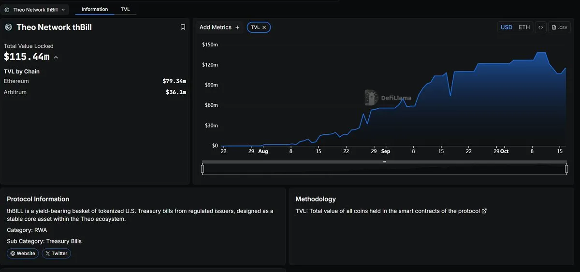Switch chart currency to ETH

pos(524,28)
